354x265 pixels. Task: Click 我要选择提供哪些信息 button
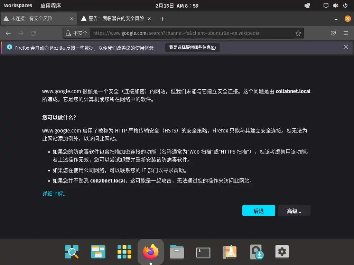(192, 48)
